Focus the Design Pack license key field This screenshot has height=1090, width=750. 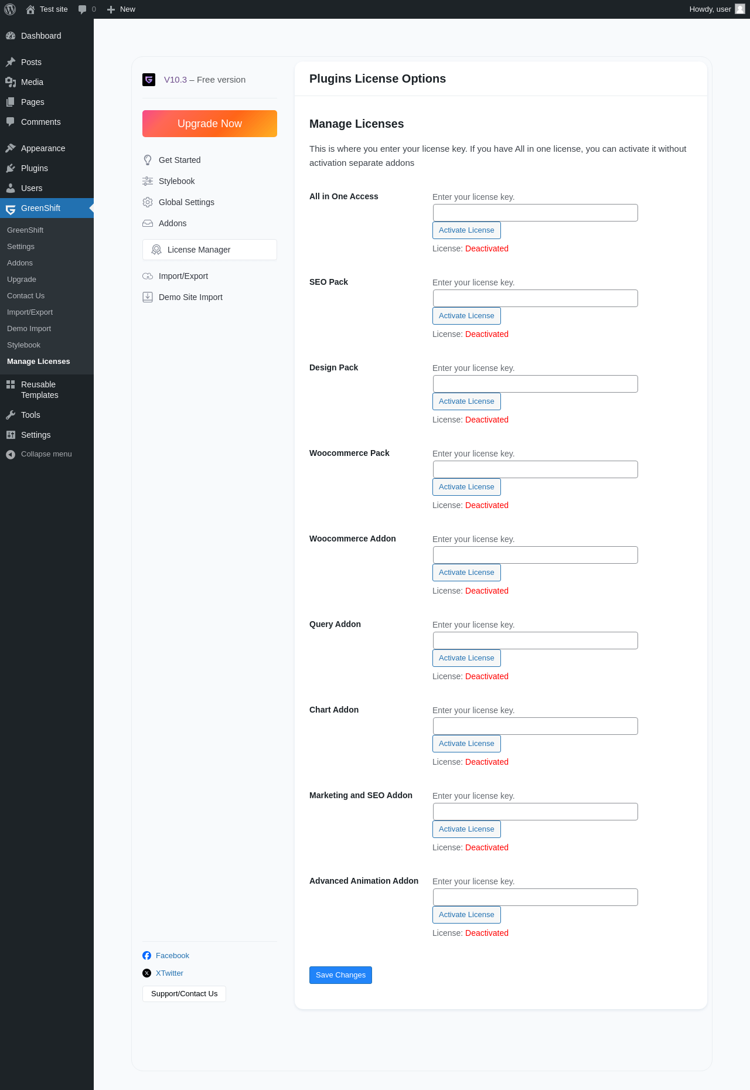(x=536, y=384)
